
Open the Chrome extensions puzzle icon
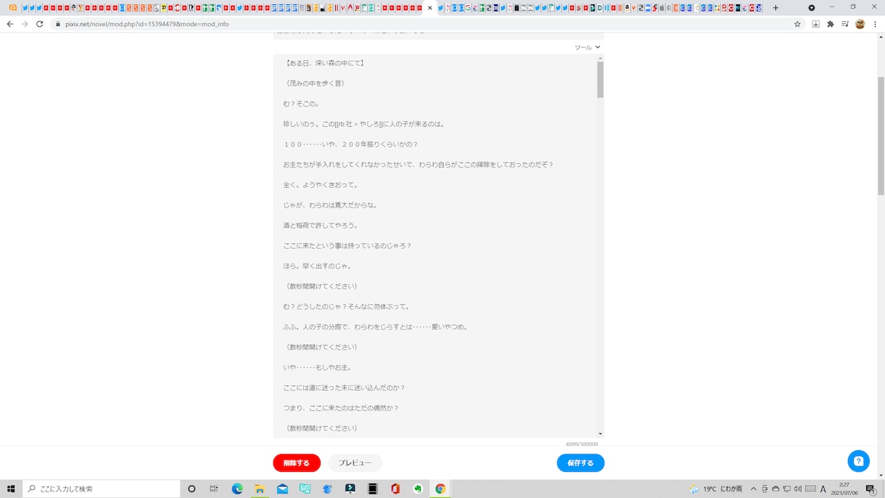(831, 24)
